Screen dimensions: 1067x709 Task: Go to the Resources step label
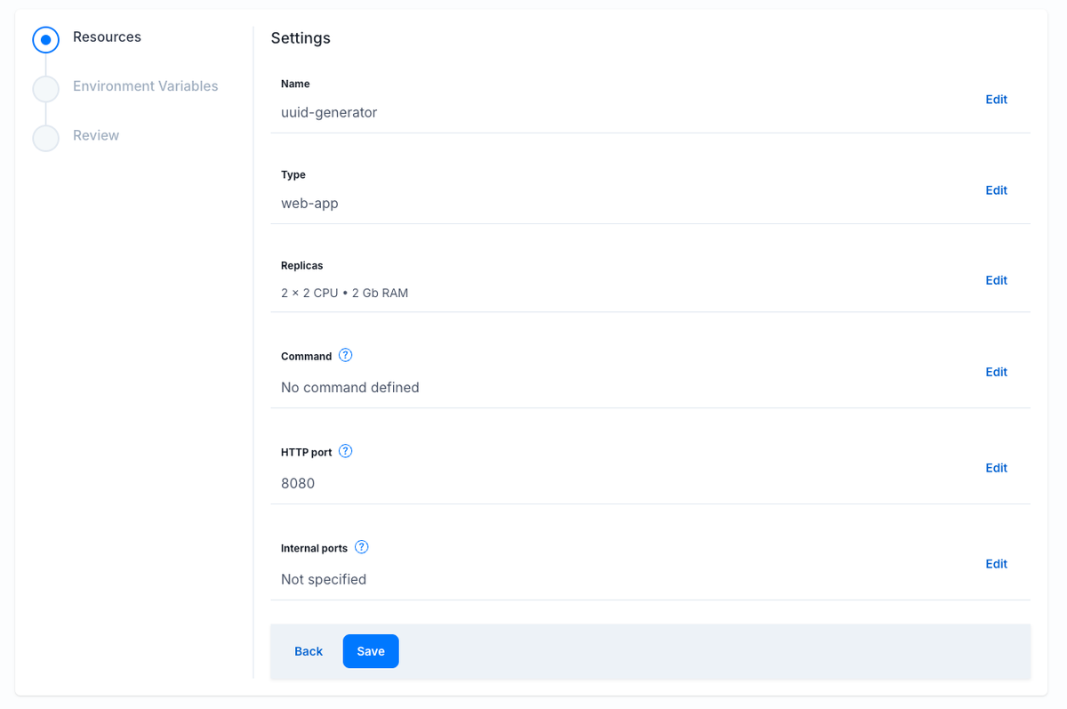coord(107,37)
